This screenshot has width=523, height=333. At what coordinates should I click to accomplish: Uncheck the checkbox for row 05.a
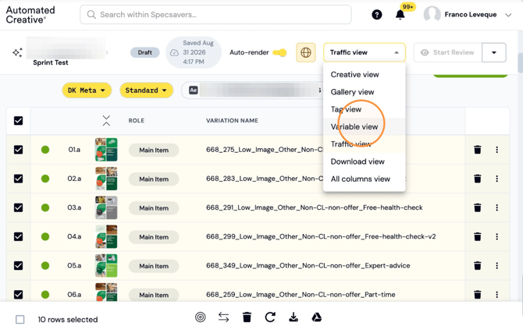click(19, 266)
